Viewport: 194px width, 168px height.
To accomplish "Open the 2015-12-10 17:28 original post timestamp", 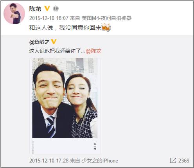I will (x=49, y=161).
